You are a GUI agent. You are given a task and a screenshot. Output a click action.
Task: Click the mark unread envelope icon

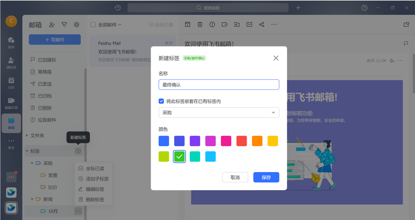(x=249, y=24)
